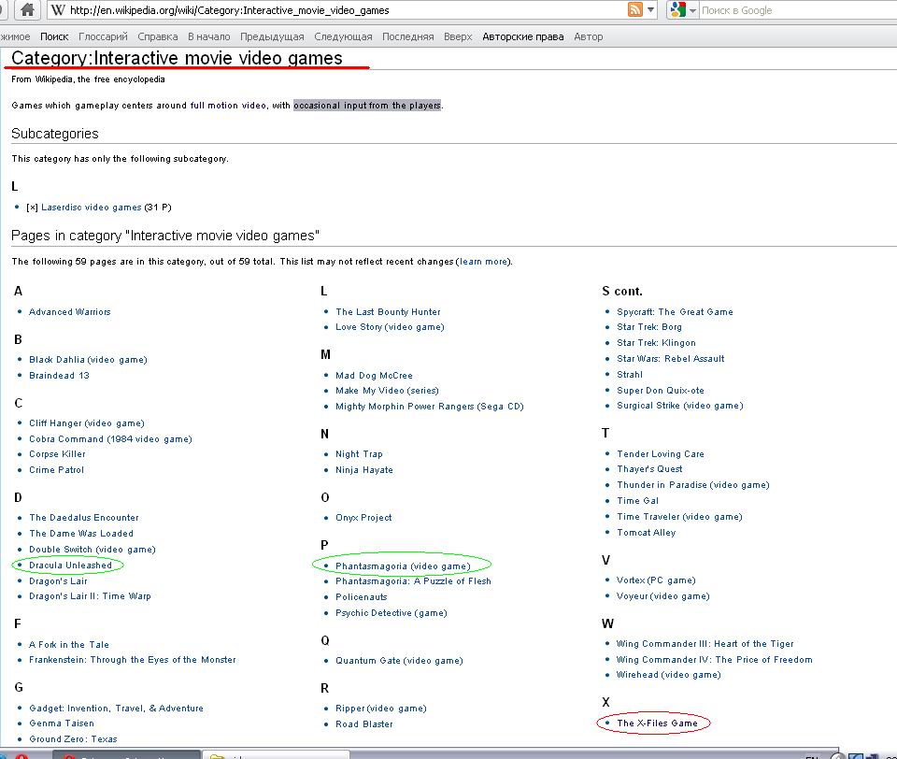Open The Daedalus Encounter link
Screen dimensions: 897x759
click(x=84, y=518)
